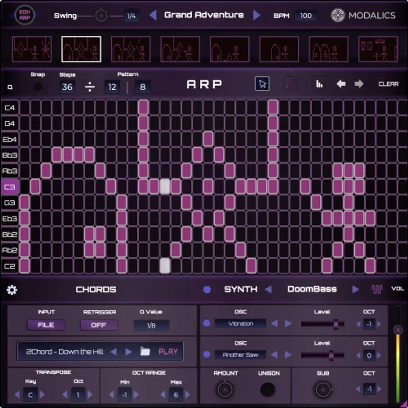Previous waveform for Another Saw oscillator
The image size is (408, 408).
pos(274,354)
